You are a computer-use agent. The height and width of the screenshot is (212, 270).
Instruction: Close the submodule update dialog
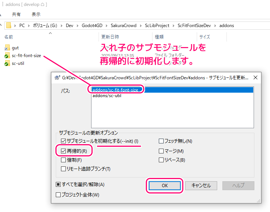pyautogui.click(x=255, y=78)
